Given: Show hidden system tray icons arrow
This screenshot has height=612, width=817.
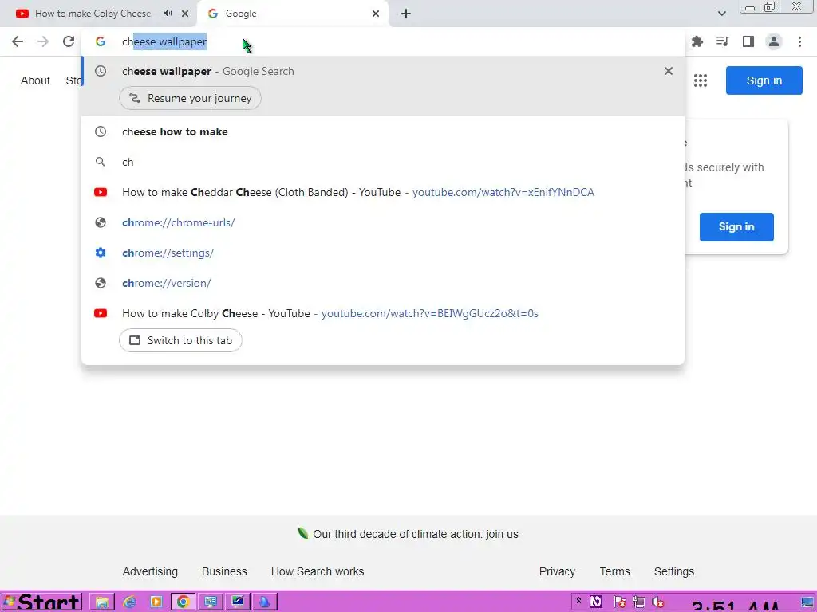Looking at the screenshot, I should [x=578, y=601].
